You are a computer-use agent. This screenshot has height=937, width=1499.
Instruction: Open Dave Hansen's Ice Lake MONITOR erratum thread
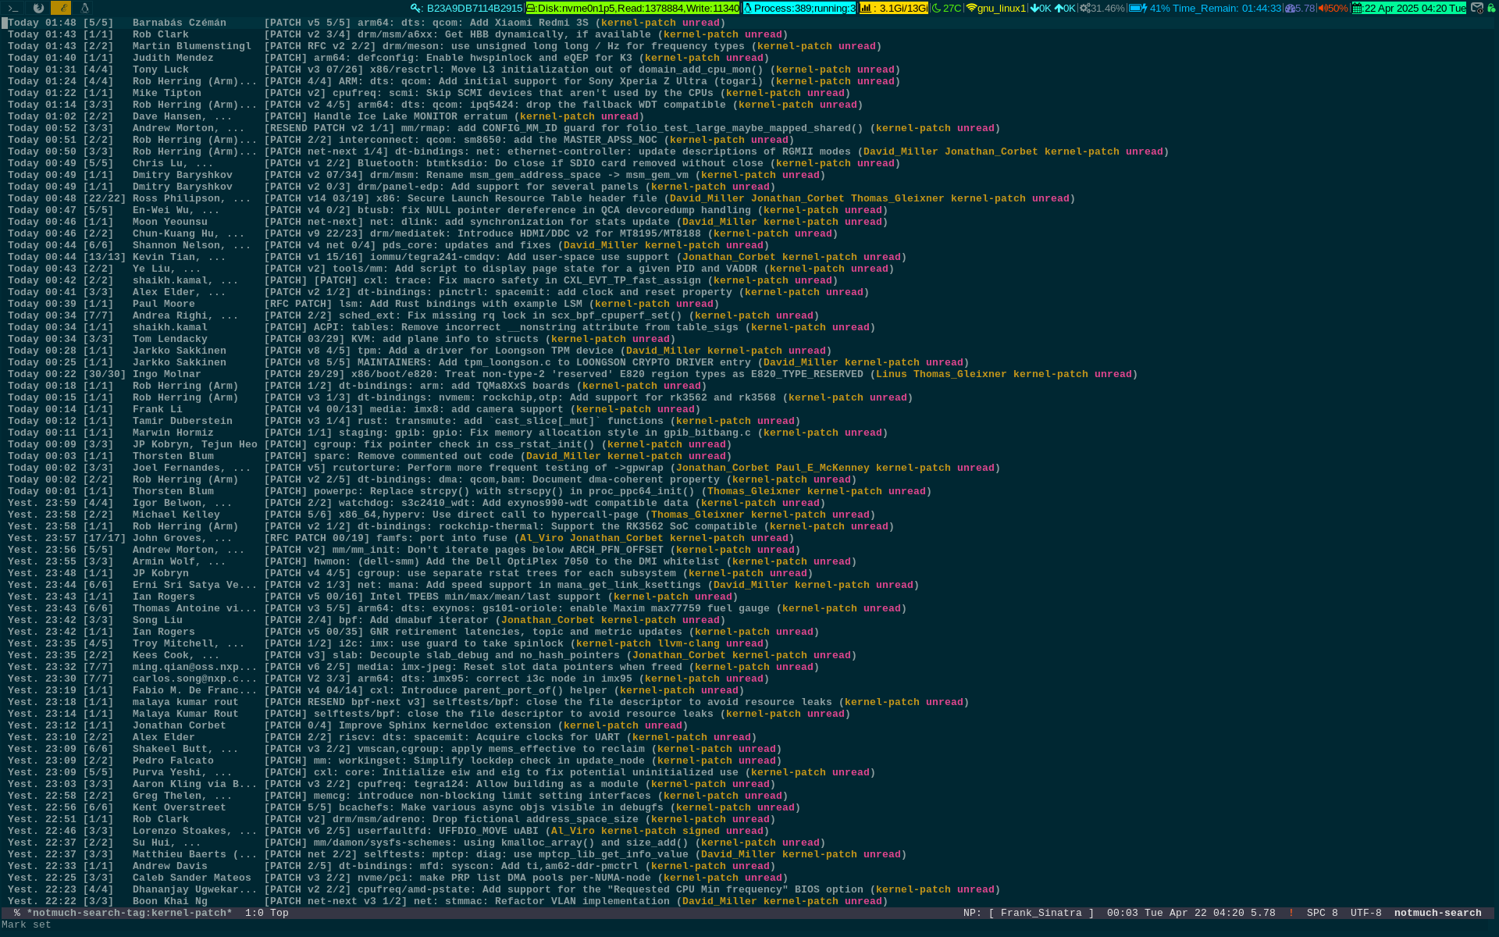749,116
